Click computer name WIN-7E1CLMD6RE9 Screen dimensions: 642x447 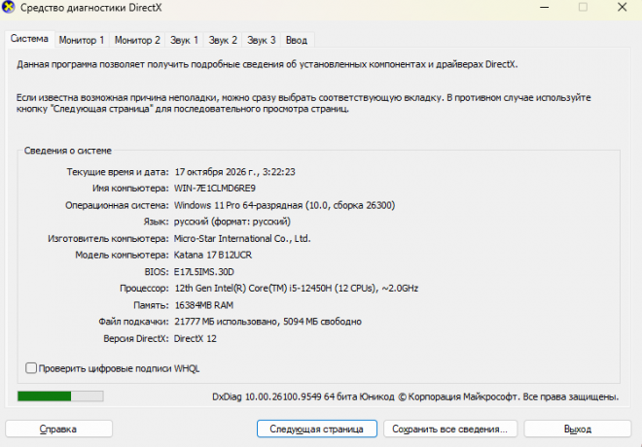point(215,189)
